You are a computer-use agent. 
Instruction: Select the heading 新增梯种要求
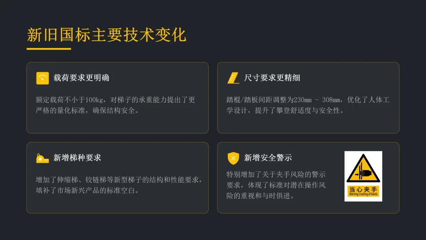(77, 158)
